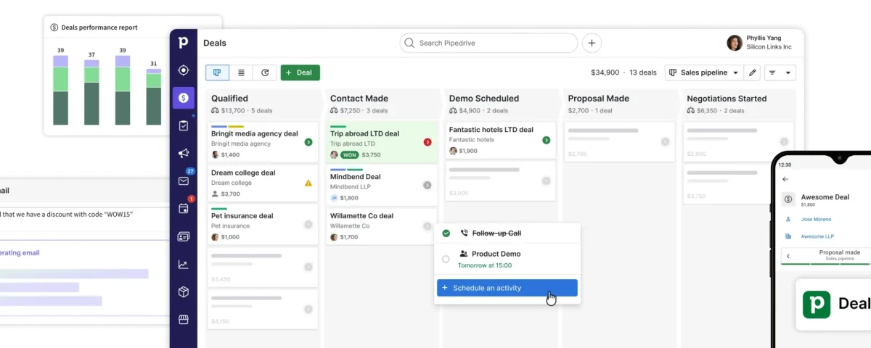871x348 pixels.
Task: Open the Marketplace store icon in the sidebar
Action: pyautogui.click(x=183, y=319)
